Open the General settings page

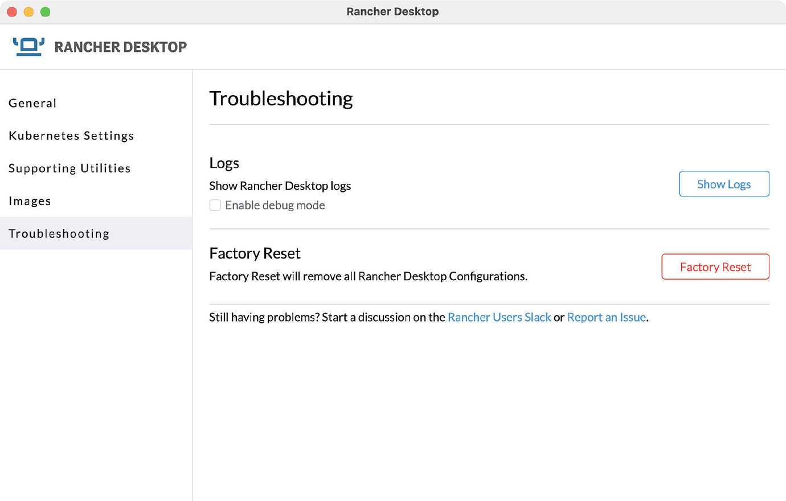(32, 103)
